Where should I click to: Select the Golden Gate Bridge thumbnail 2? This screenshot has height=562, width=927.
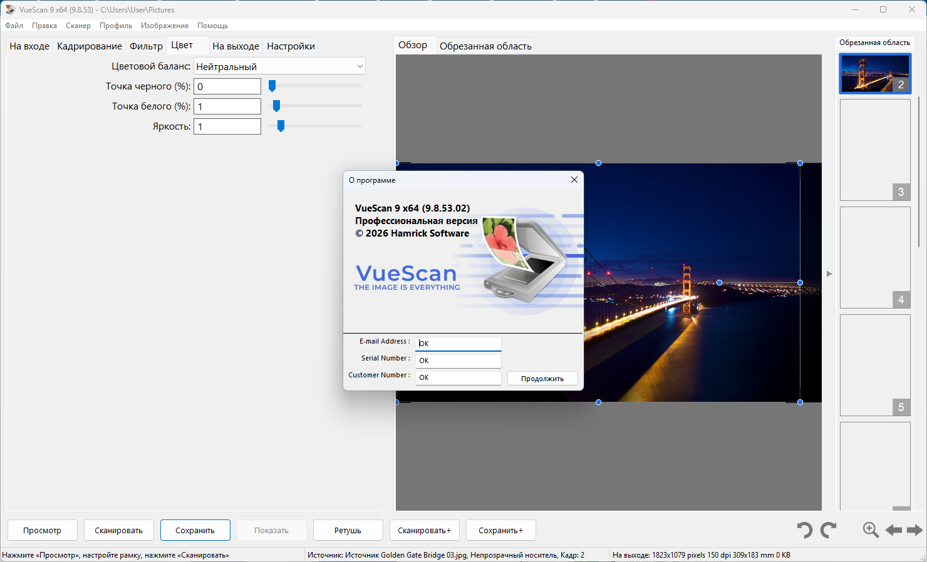[874, 73]
